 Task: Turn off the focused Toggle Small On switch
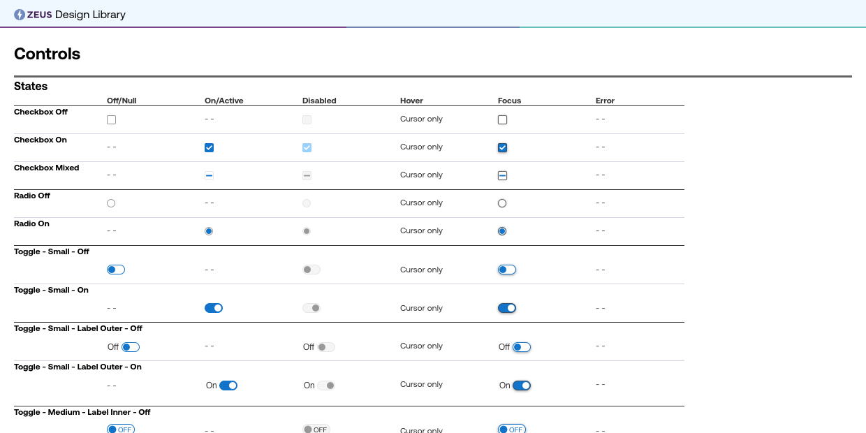tap(507, 308)
